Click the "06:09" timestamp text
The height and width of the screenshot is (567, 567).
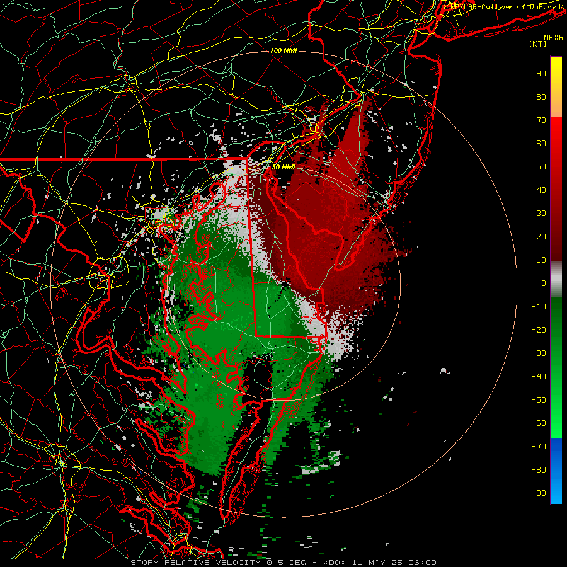[x=422, y=563]
